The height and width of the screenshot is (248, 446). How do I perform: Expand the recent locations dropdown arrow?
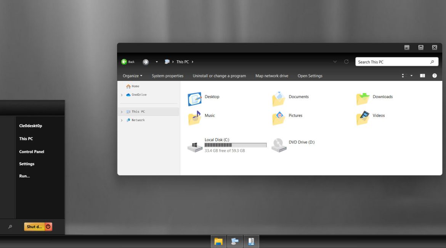(x=157, y=62)
